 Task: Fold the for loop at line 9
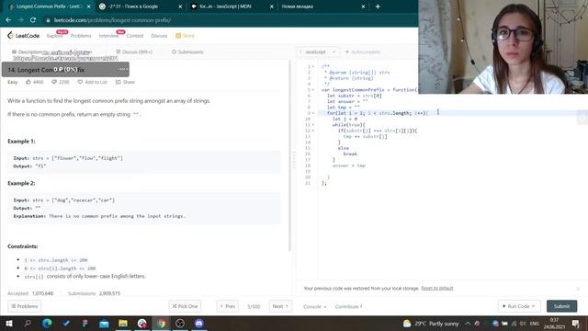[x=313, y=113]
